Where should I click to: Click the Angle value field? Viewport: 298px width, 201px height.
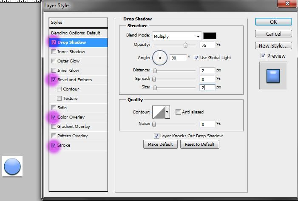178,58
